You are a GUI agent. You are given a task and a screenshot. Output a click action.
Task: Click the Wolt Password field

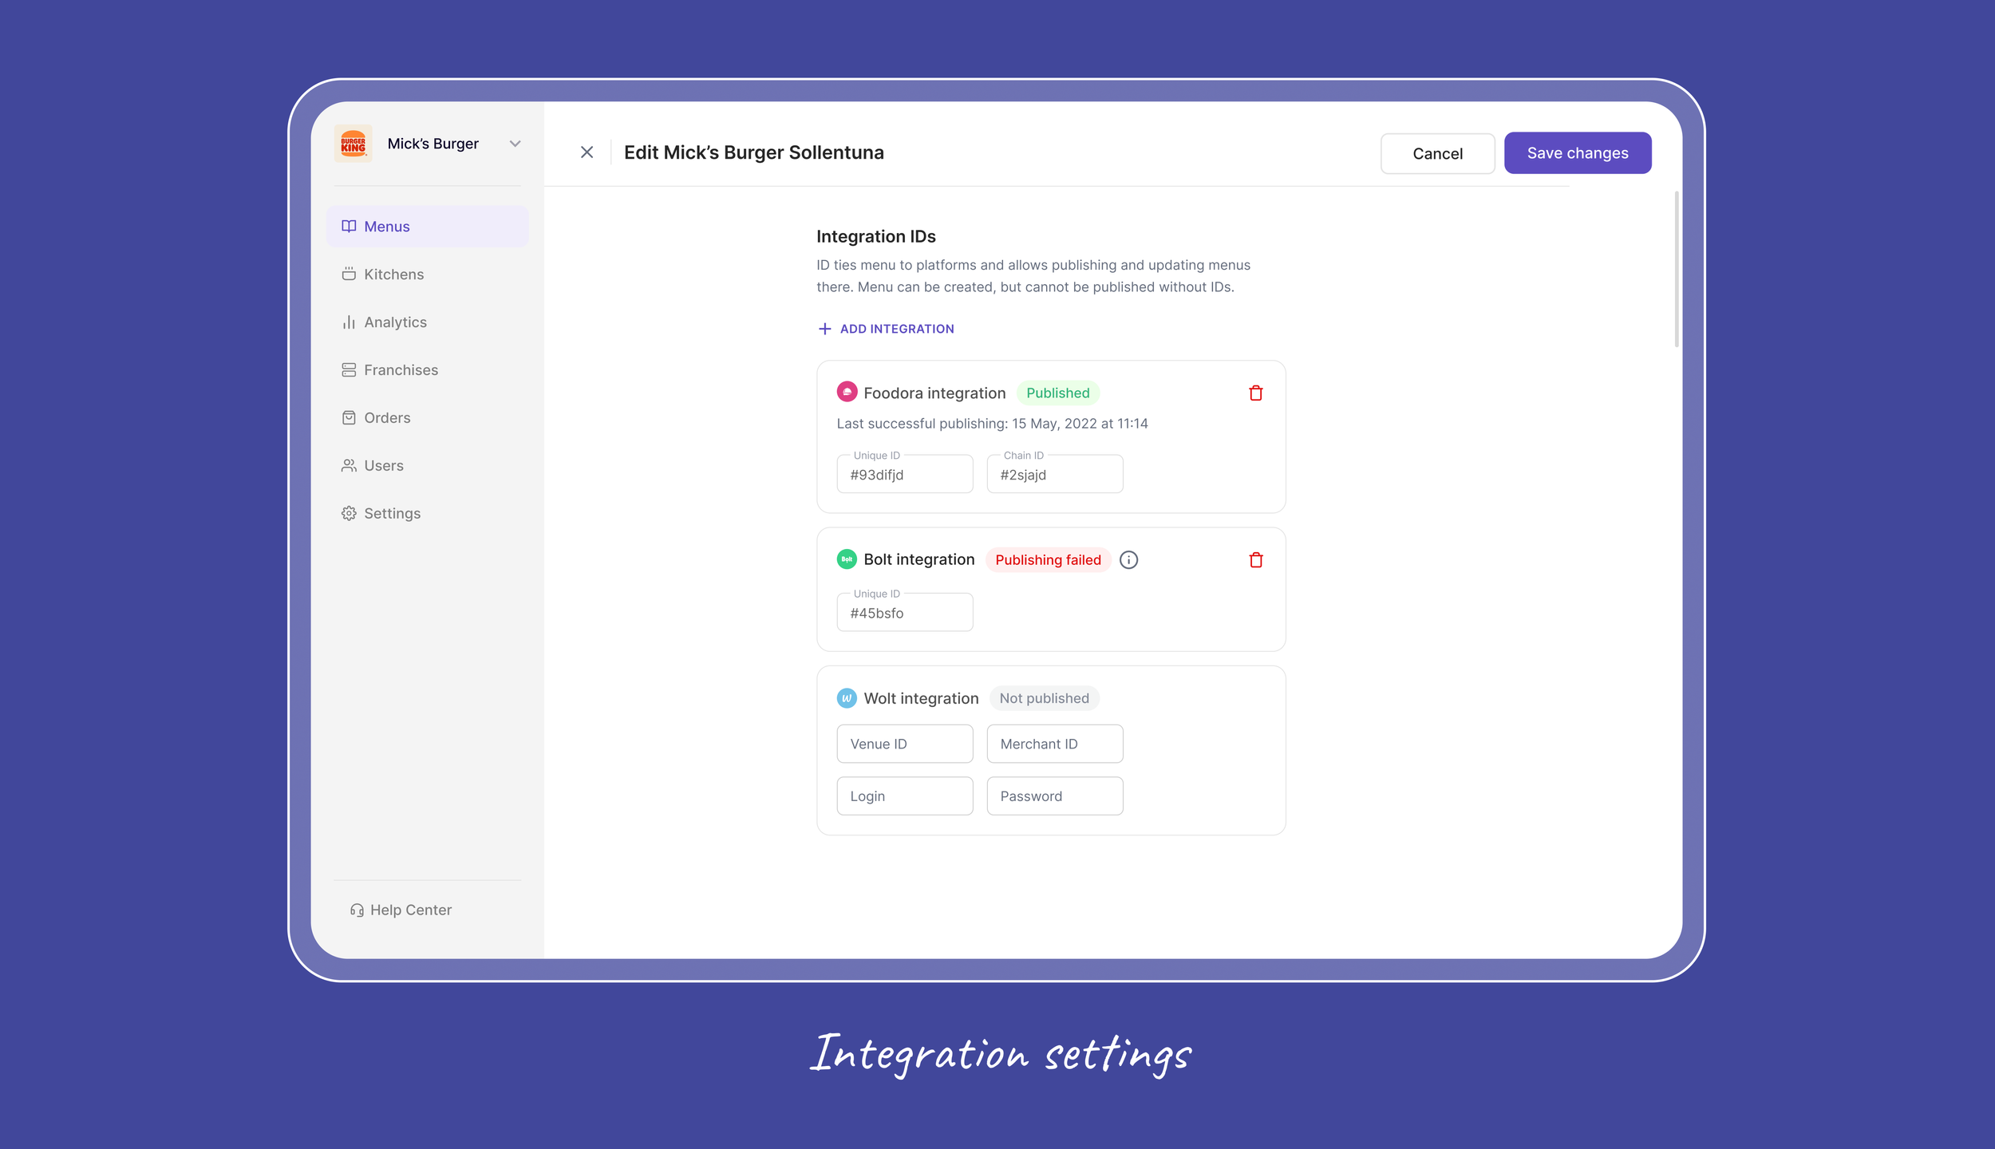click(1054, 796)
